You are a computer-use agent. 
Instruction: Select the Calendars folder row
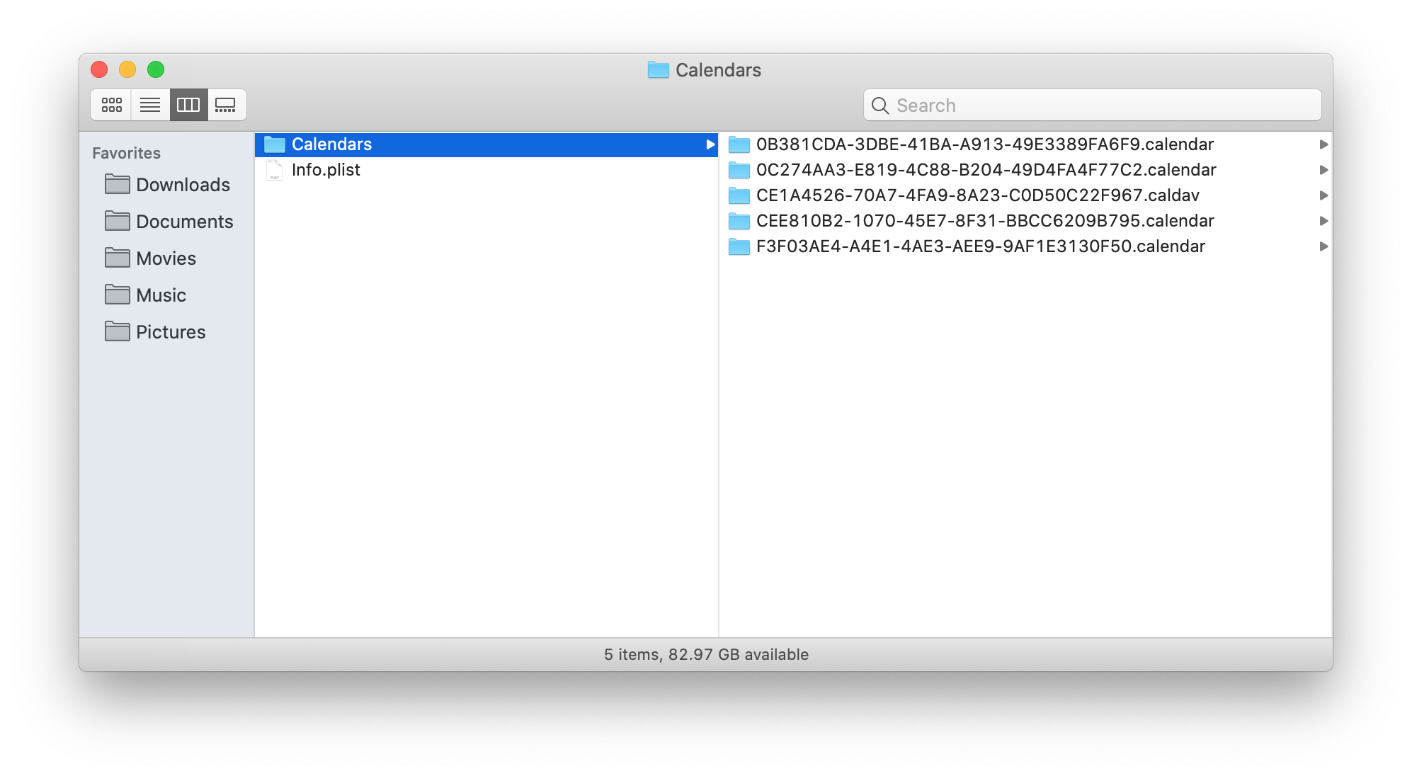[486, 144]
